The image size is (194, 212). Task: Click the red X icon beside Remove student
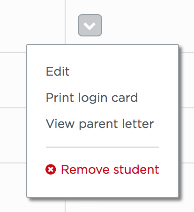click(51, 170)
